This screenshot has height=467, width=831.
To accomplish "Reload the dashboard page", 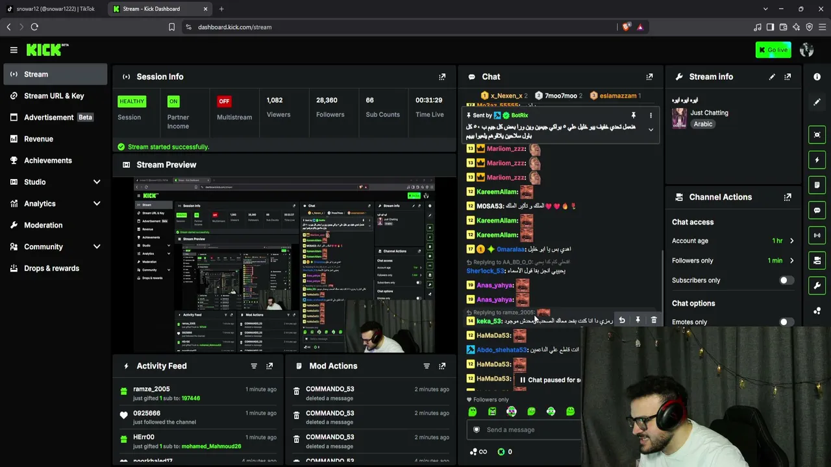I will (34, 27).
